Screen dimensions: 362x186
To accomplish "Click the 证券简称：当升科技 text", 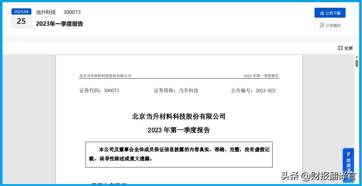I will pos(176,90).
